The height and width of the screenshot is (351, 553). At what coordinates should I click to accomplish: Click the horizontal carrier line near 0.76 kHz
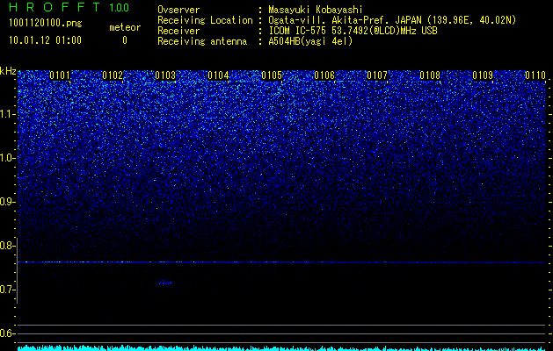click(281, 262)
